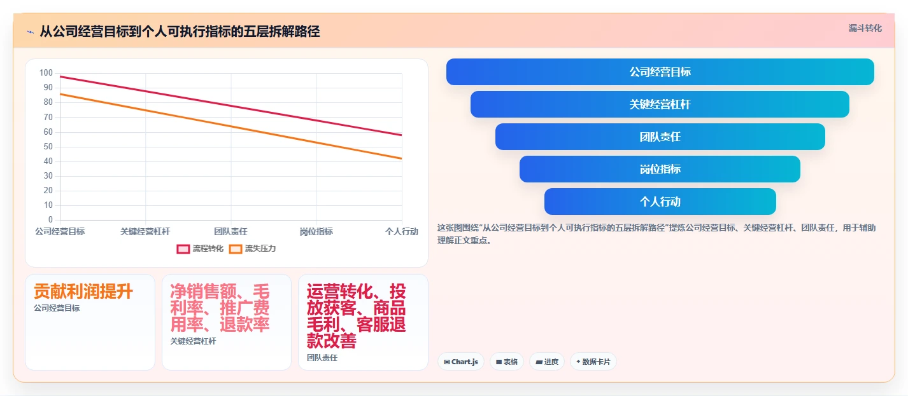Click the icon inside the 表格 chip
The image size is (908, 396).
point(499,362)
